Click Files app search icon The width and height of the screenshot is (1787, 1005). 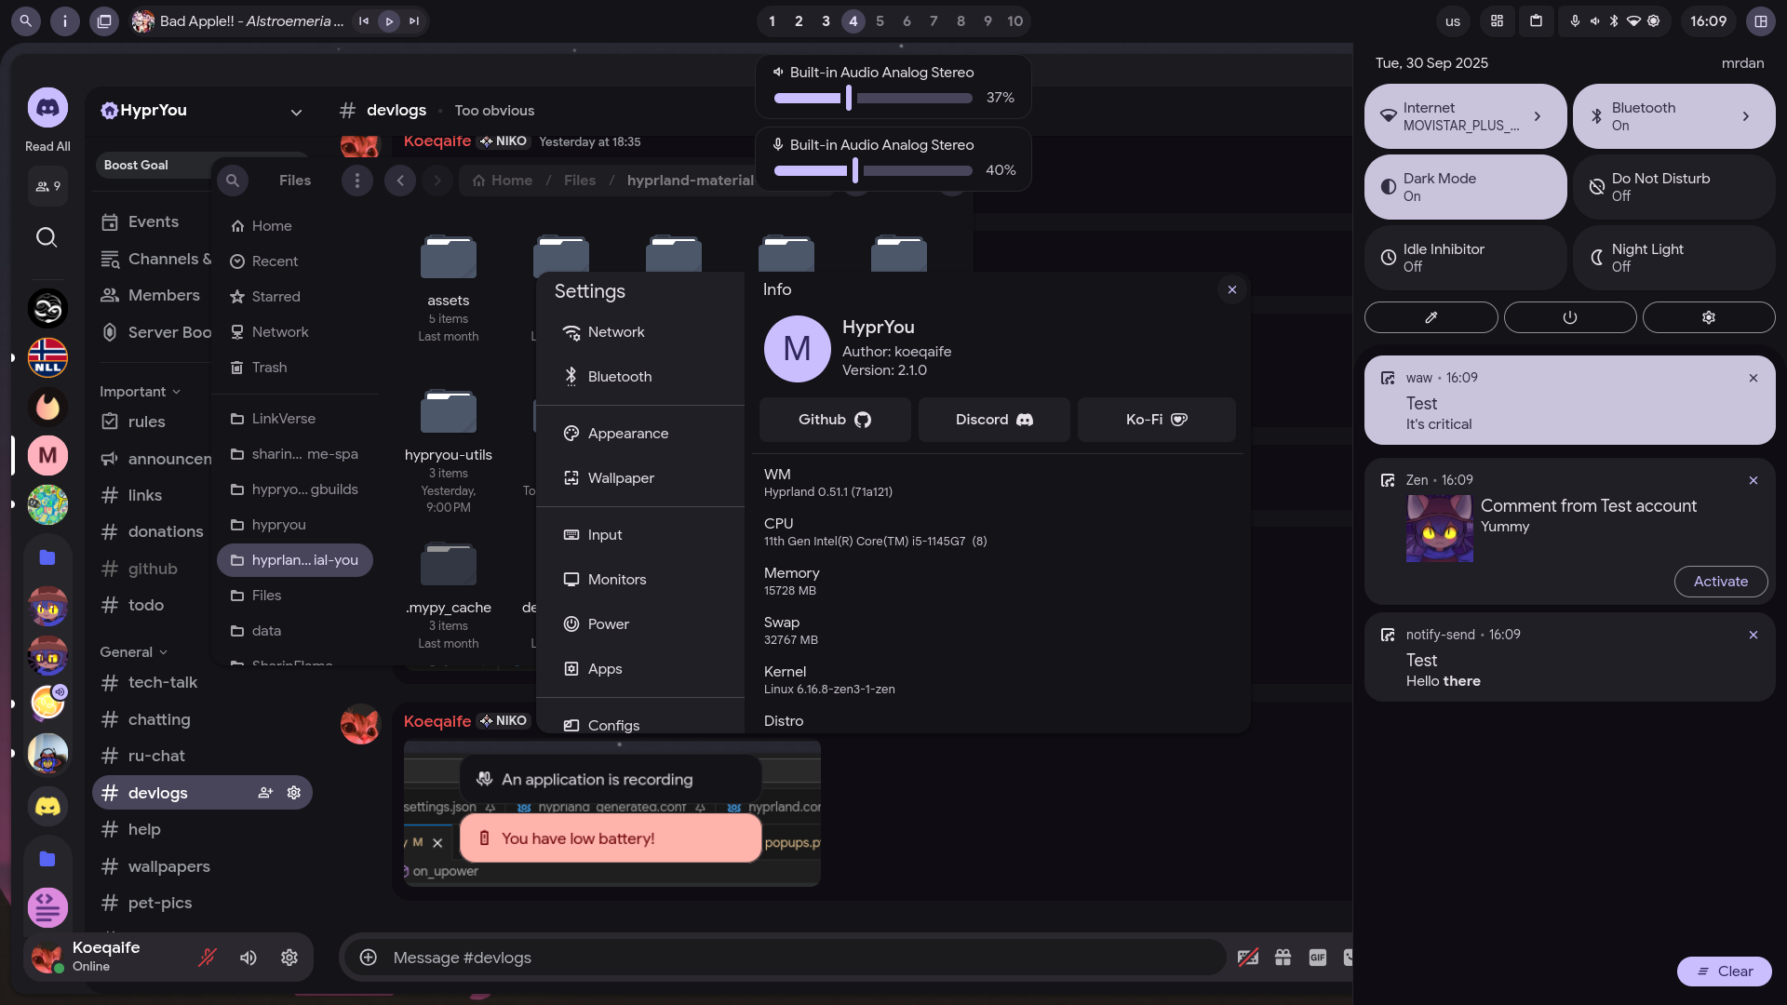233,181
